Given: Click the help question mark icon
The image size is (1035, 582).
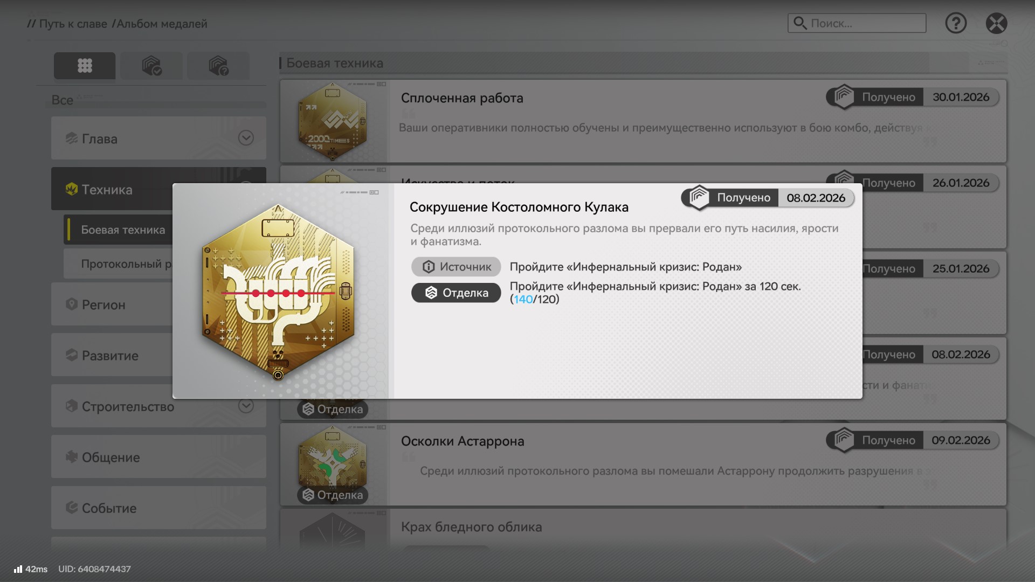Looking at the screenshot, I should click(956, 23).
